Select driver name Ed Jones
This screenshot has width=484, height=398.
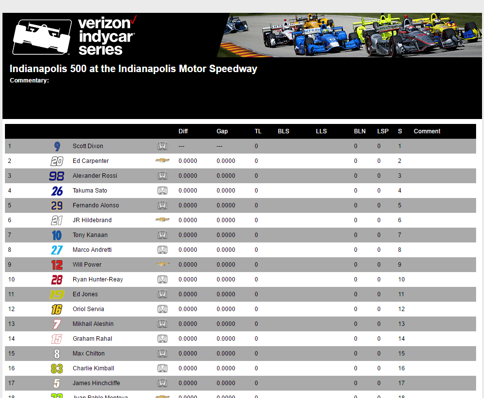tap(85, 294)
